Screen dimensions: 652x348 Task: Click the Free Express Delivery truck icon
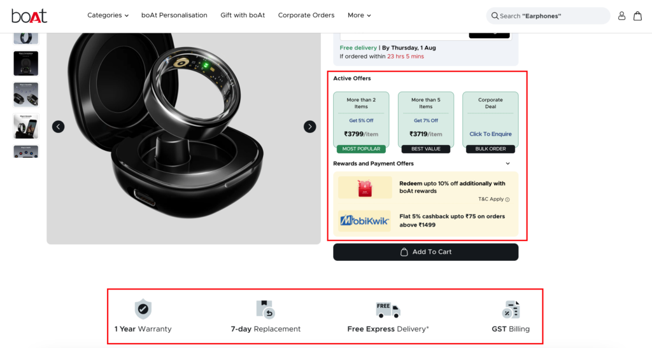pyautogui.click(x=388, y=310)
